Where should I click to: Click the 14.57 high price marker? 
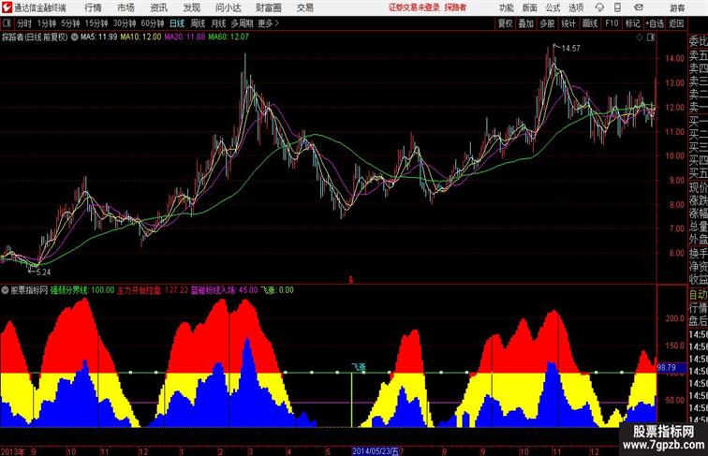[x=570, y=48]
